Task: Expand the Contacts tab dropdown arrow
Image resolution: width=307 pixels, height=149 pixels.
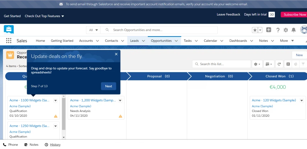Action: pos(123,41)
